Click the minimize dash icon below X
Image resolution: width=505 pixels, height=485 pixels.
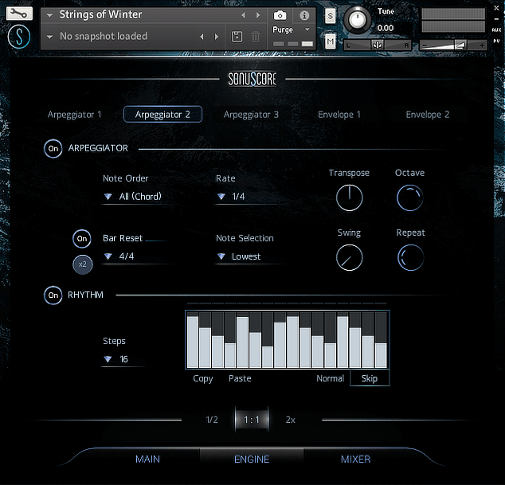tap(496, 19)
